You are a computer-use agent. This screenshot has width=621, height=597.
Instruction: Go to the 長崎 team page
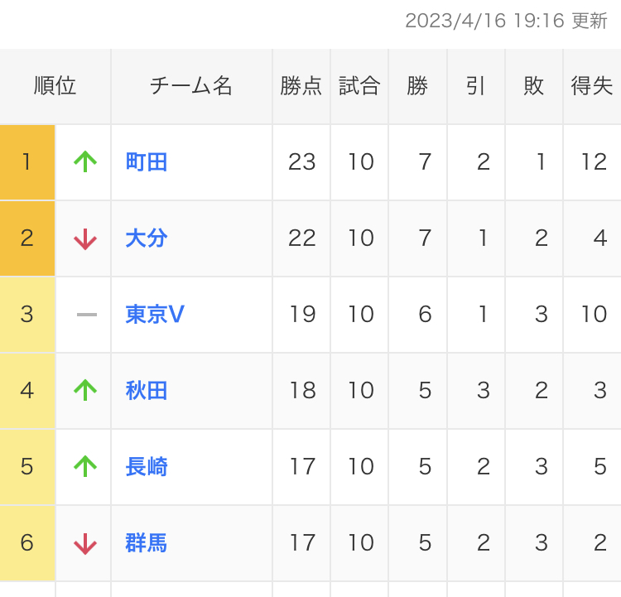[x=147, y=466]
